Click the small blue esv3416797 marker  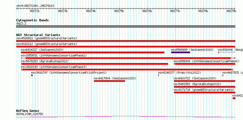(x=32, y=75)
